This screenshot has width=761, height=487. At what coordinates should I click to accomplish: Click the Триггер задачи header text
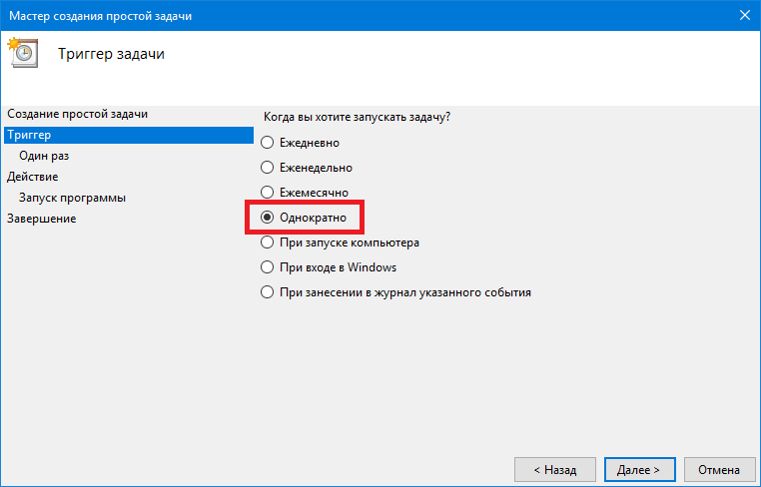[x=111, y=54]
